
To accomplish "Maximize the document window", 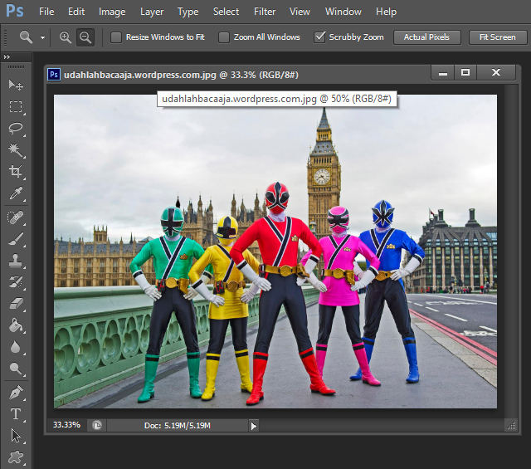I will pyautogui.click(x=465, y=73).
